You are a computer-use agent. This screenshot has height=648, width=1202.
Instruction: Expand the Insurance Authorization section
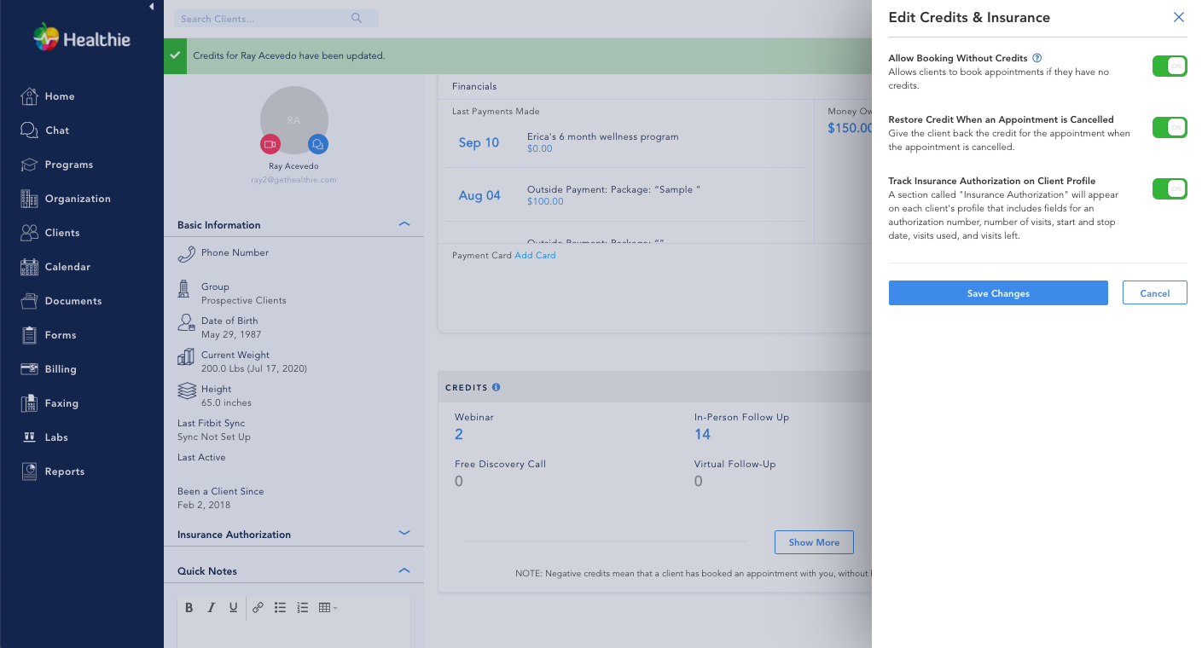click(x=404, y=533)
